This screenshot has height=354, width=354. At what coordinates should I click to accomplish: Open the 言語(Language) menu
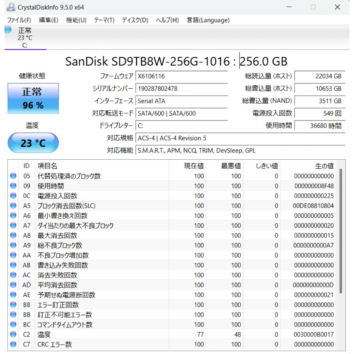click(208, 20)
